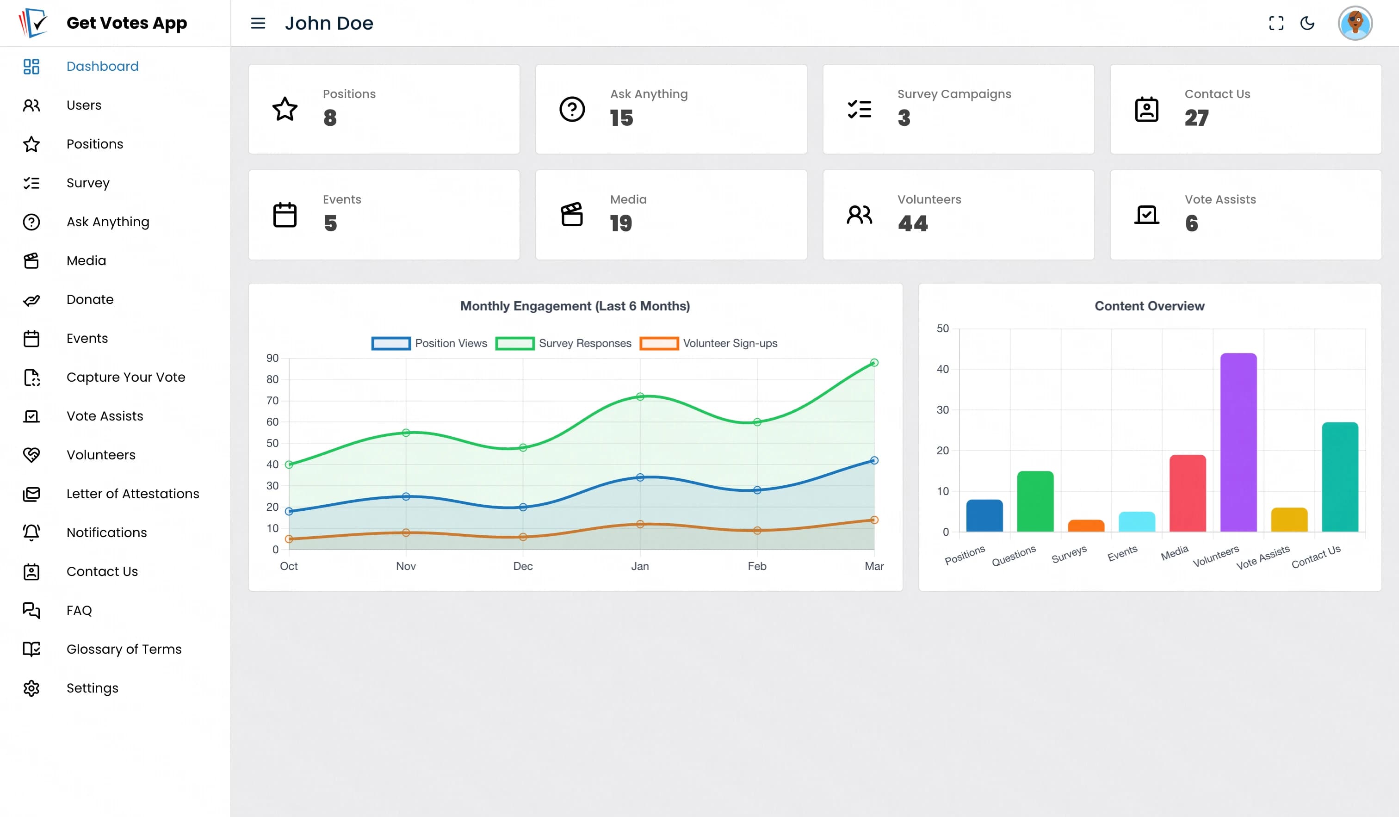Click the Donate handshake icon
1399x817 pixels.
coord(31,300)
